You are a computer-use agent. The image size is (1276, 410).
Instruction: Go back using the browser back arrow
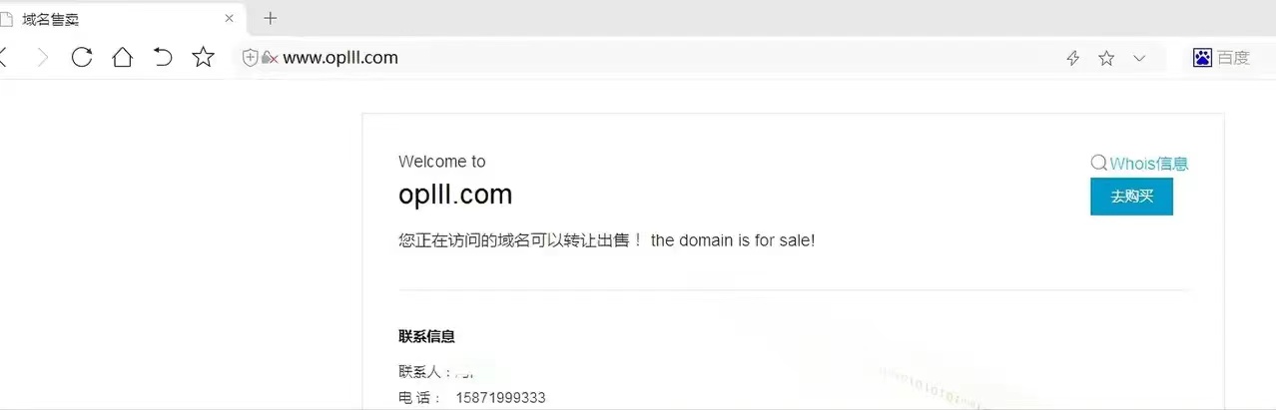pyautogui.click(x=3, y=58)
